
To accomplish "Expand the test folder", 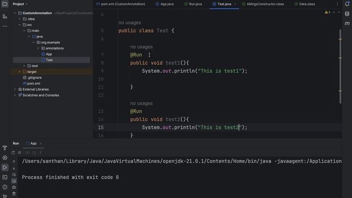I will pyautogui.click(x=24, y=66).
